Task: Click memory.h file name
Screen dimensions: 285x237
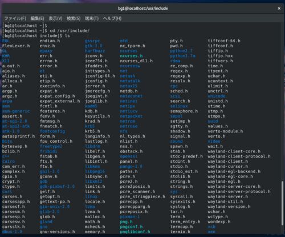Action: [x=95, y=232]
